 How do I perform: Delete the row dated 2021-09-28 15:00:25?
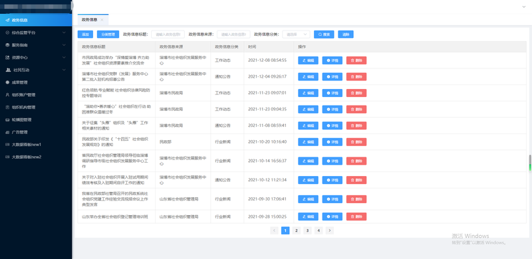(x=356, y=216)
